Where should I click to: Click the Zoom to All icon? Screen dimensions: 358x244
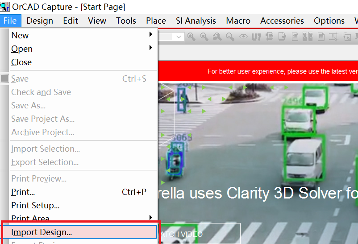(230, 37)
